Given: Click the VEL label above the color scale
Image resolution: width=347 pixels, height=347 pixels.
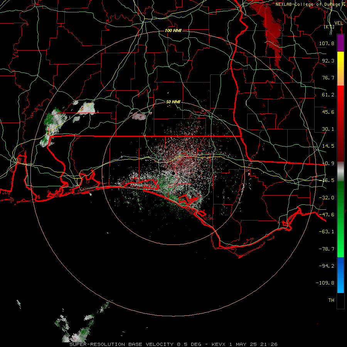Looking at the screenshot, I should (339, 23).
